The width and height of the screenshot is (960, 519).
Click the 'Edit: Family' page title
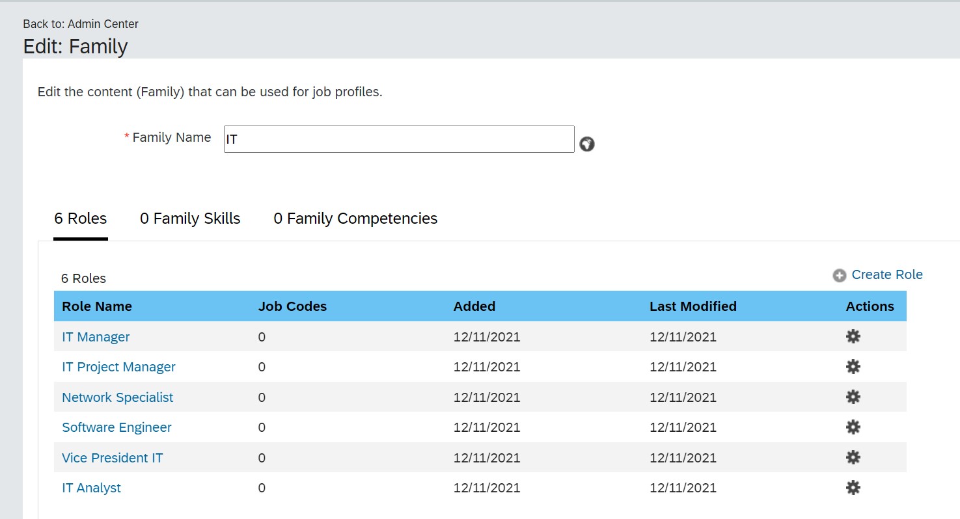point(75,47)
